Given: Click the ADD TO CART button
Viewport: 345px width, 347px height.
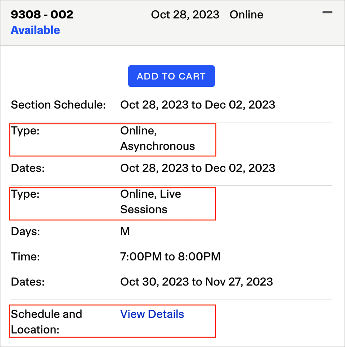Looking at the screenshot, I should coord(171,76).
